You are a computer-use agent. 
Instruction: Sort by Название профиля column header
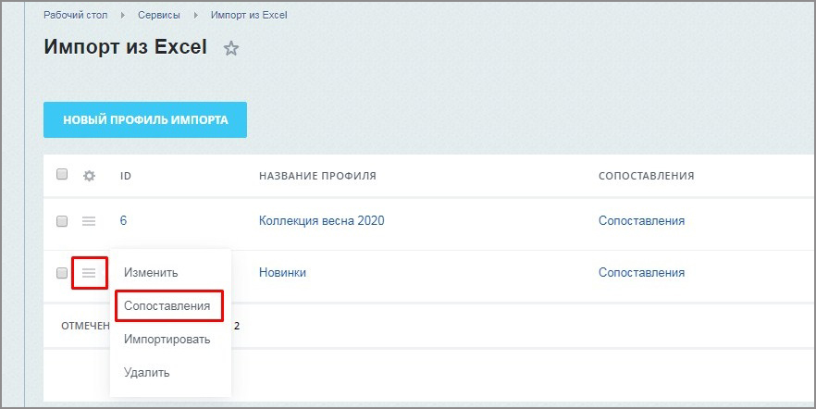tap(317, 176)
